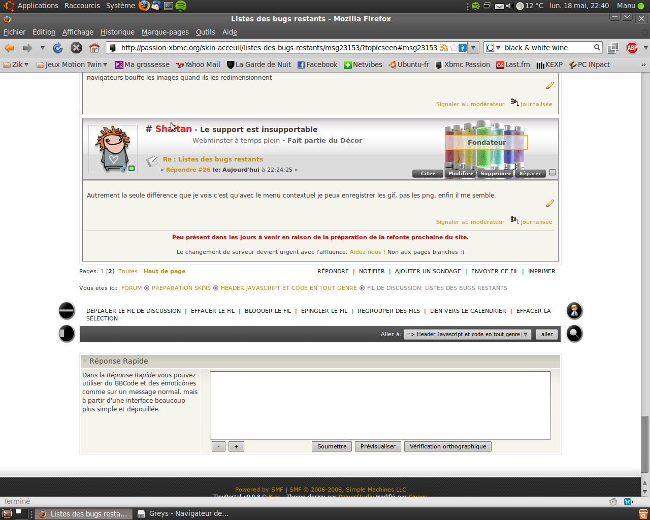This screenshot has width=650, height=520.
Task: Click the Adblock Plus ABP icon
Action: [632, 48]
